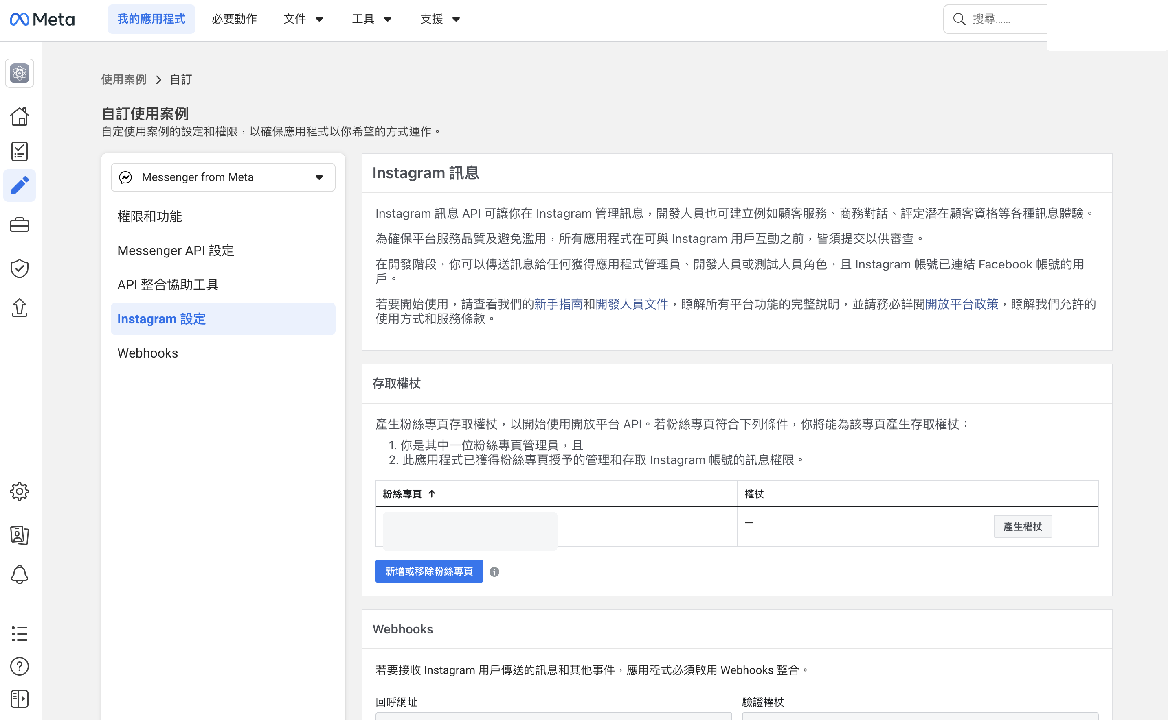Click the Meta logo
1168x720 pixels.
pos(42,19)
